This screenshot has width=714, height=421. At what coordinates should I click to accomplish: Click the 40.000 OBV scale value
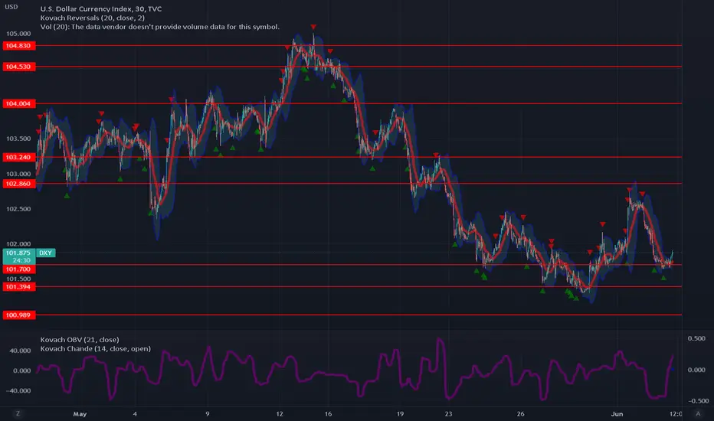click(20, 351)
